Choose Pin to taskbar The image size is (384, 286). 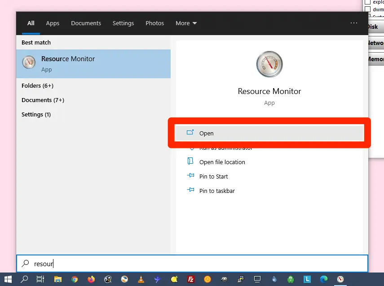coord(217,191)
